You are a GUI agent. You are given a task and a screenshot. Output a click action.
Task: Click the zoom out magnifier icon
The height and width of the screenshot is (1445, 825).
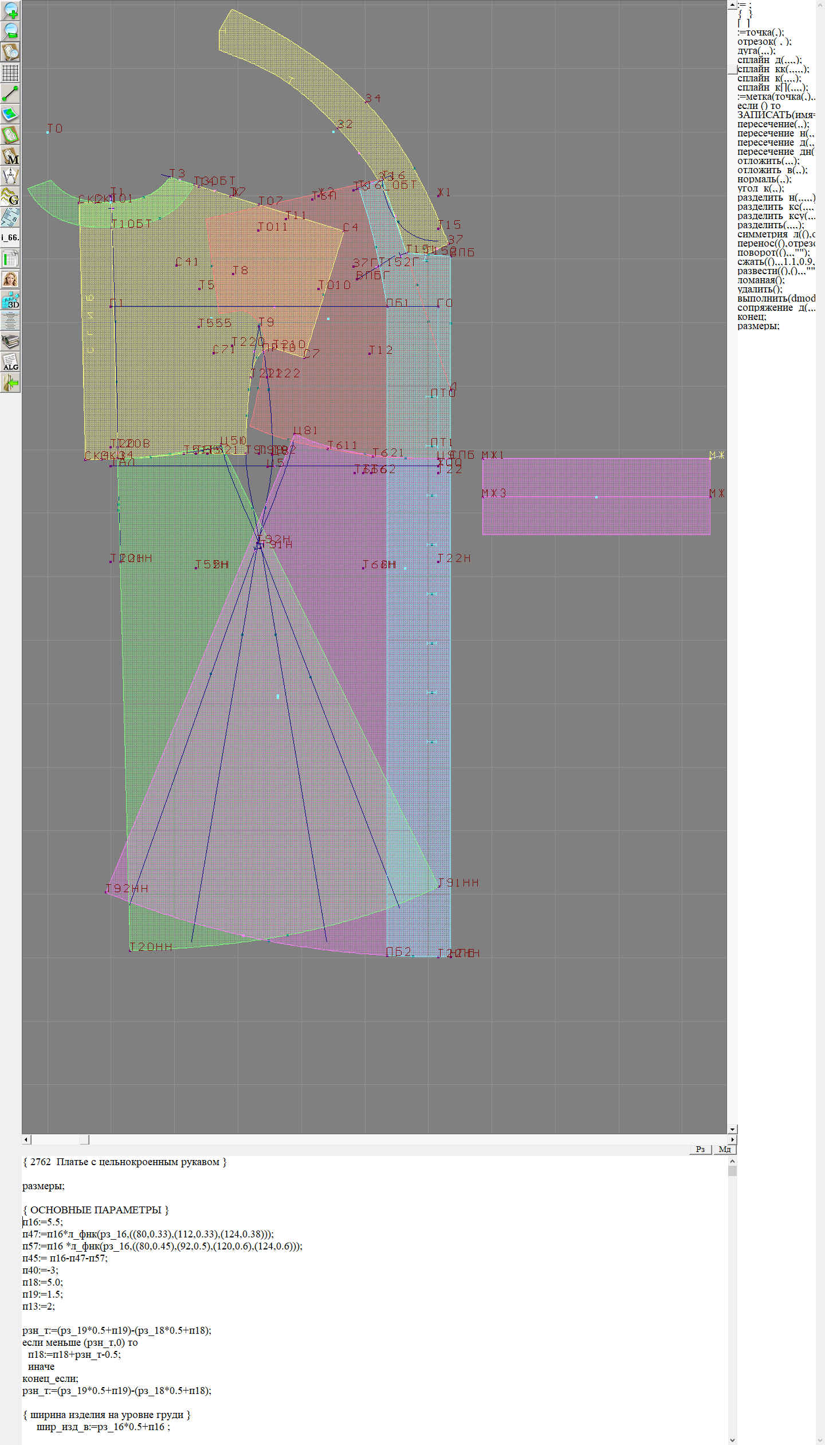(10, 32)
